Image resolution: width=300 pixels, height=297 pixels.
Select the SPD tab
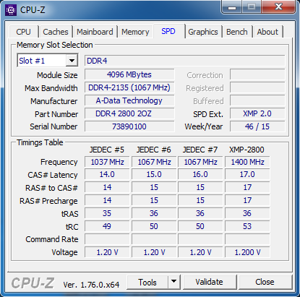[x=168, y=31]
